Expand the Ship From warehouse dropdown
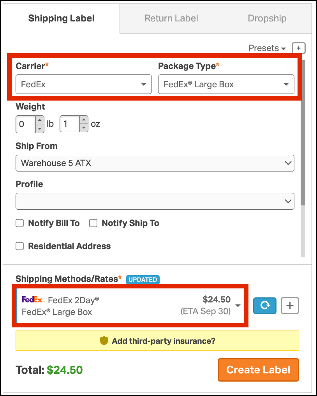The image size is (317, 396). [155, 163]
